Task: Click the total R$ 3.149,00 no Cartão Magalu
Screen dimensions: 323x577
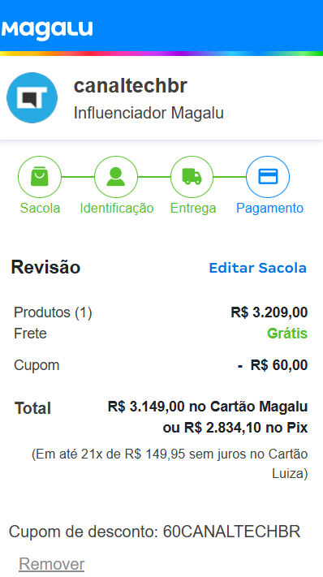Action: tap(208, 407)
